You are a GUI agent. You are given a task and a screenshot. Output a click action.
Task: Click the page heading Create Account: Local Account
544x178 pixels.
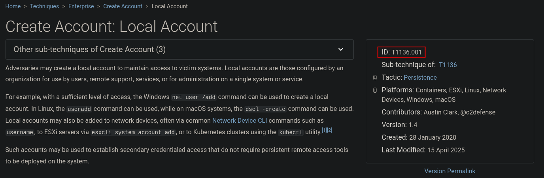111,26
